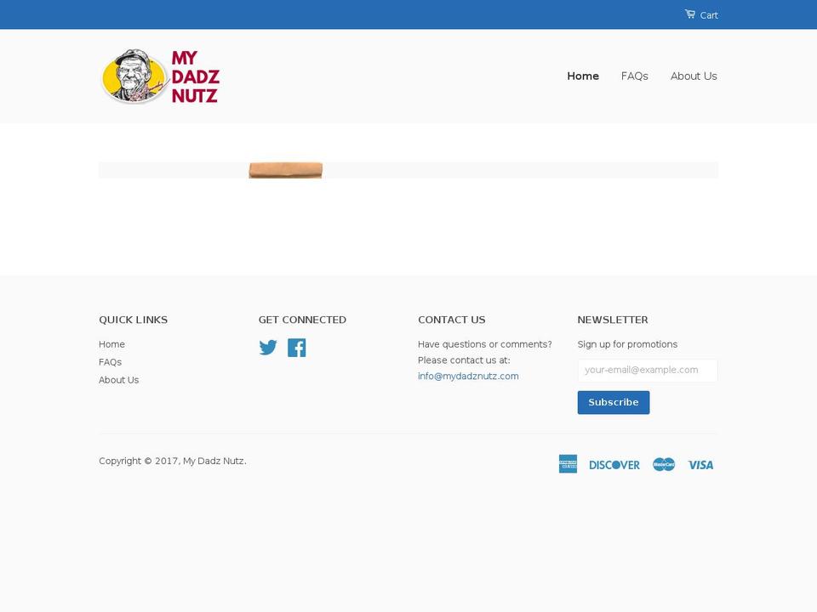This screenshot has width=817, height=612.
Task: Select the American Express payment icon
Action: pyautogui.click(x=568, y=464)
